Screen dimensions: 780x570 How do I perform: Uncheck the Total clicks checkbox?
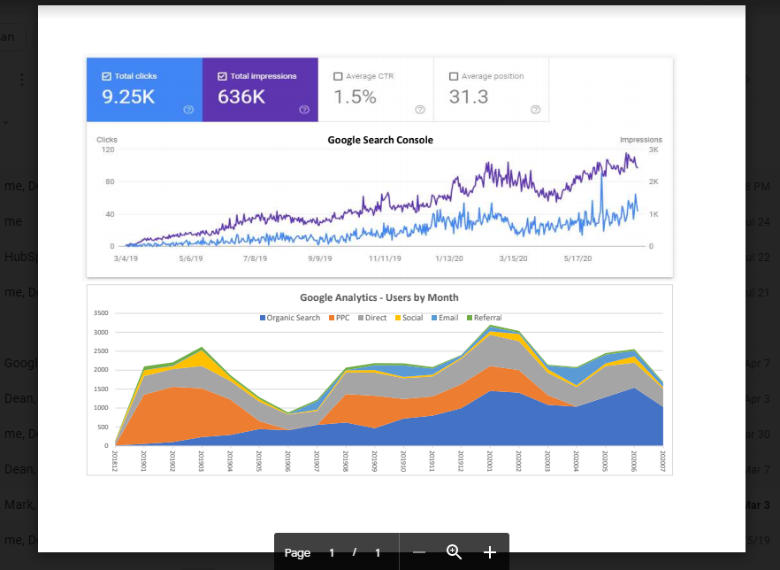point(106,76)
